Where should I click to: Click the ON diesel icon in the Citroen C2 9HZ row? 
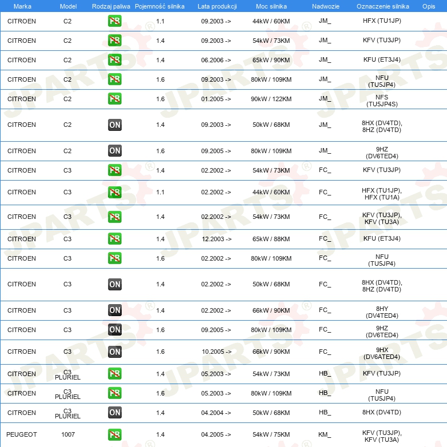(x=115, y=151)
